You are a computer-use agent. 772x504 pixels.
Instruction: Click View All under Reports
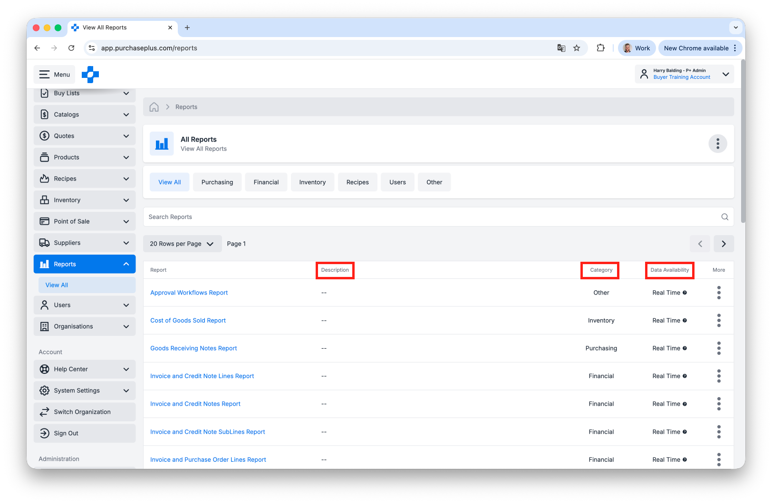pos(56,285)
